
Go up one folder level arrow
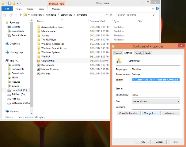[21, 15]
